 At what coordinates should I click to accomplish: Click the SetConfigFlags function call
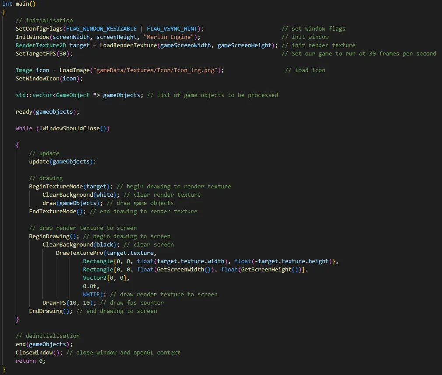(x=39, y=28)
